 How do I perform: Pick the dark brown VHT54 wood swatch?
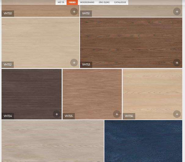[31, 92]
